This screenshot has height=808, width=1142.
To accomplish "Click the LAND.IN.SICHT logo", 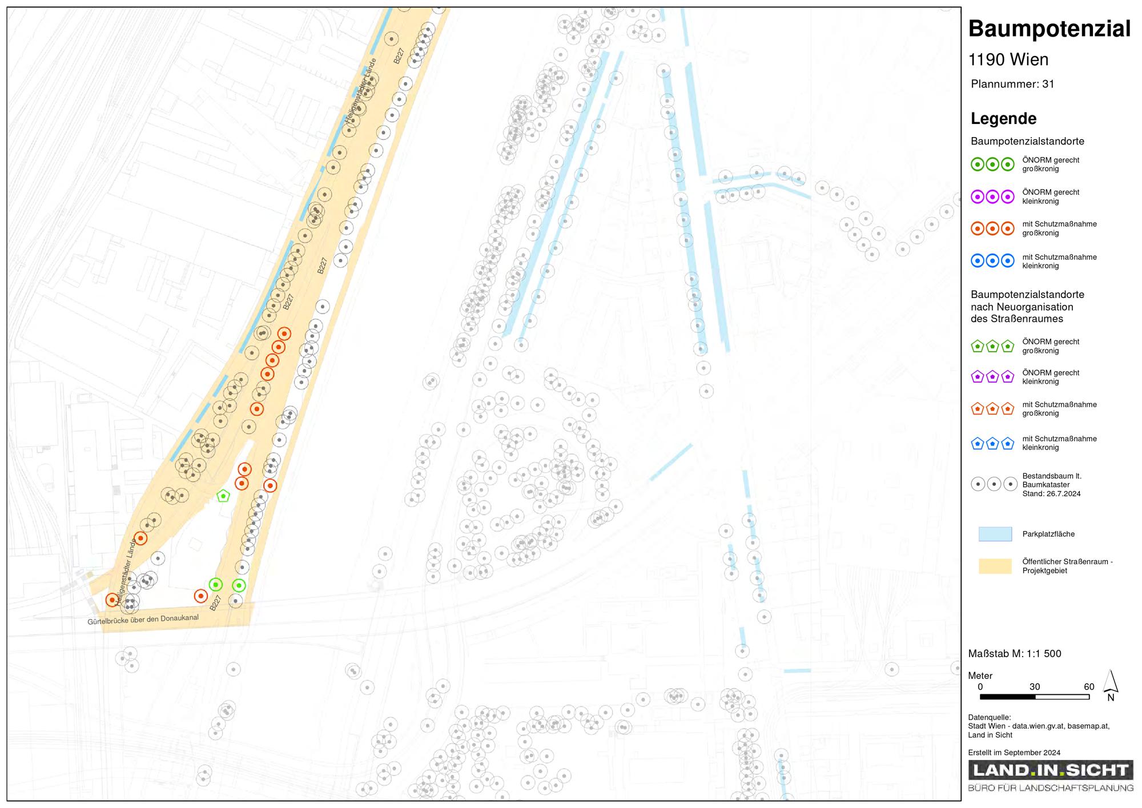I will tap(1051, 777).
